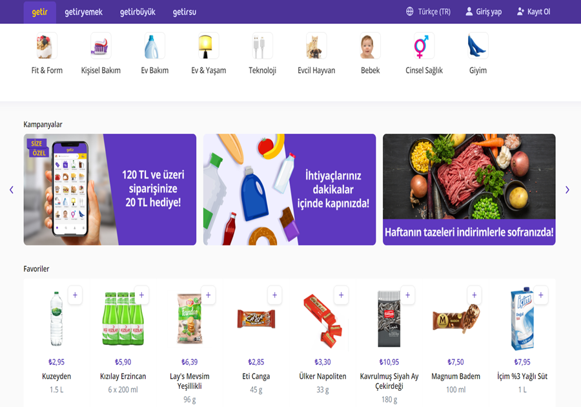581x407 pixels.
Task: Select the Kişisel Bakım toothbrush icon
Action: point(101,46)
